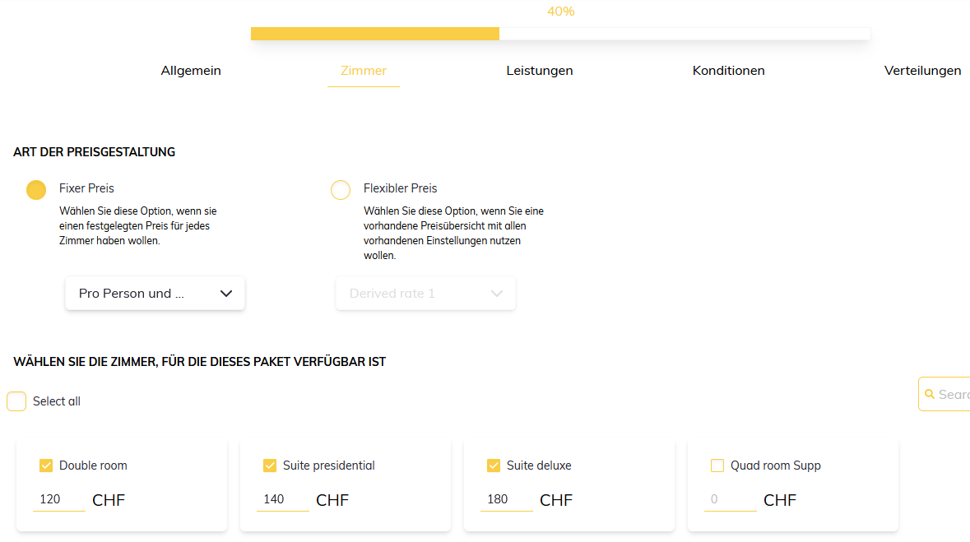Open the Pro Person und... dropdown

point(155,294)
